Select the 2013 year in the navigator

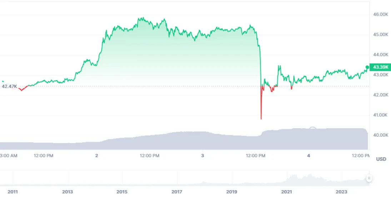click(67, 192)
